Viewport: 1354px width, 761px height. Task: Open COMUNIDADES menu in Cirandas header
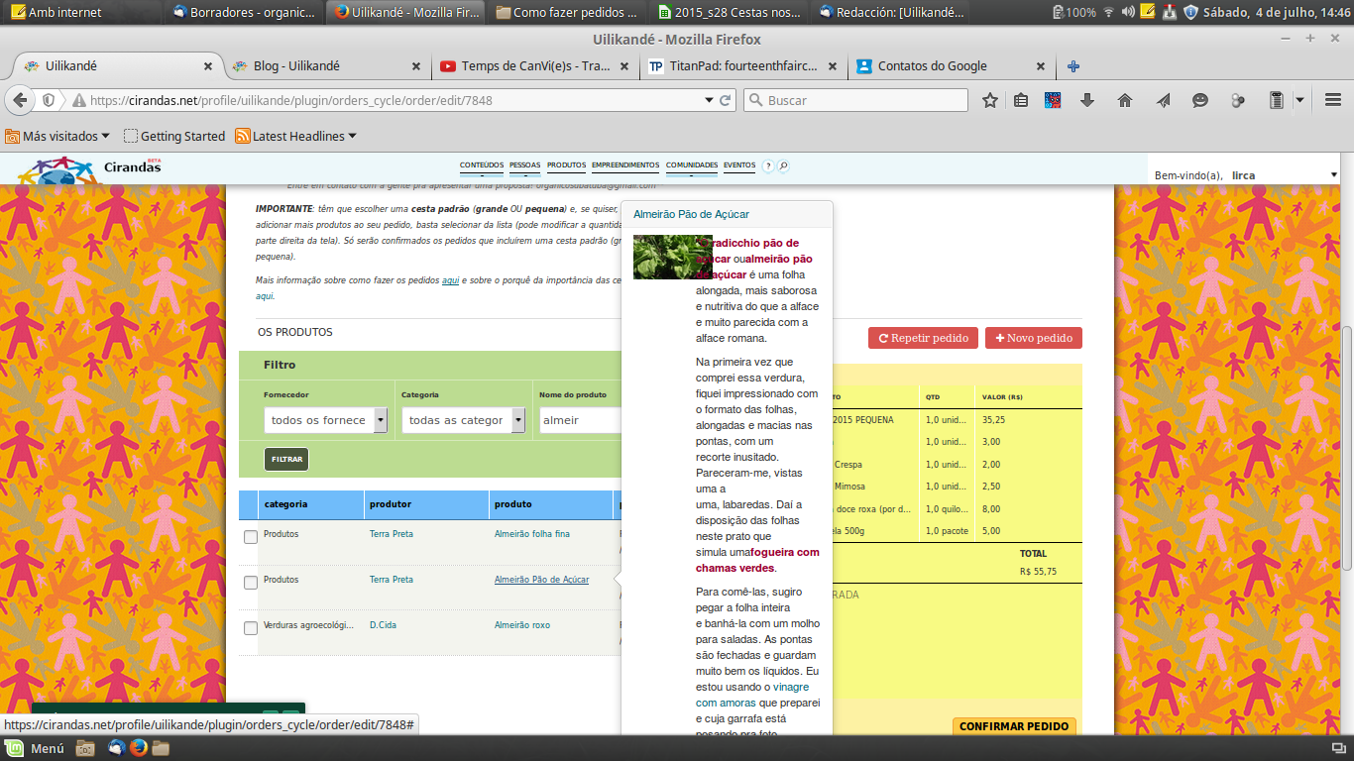(692, 165)
